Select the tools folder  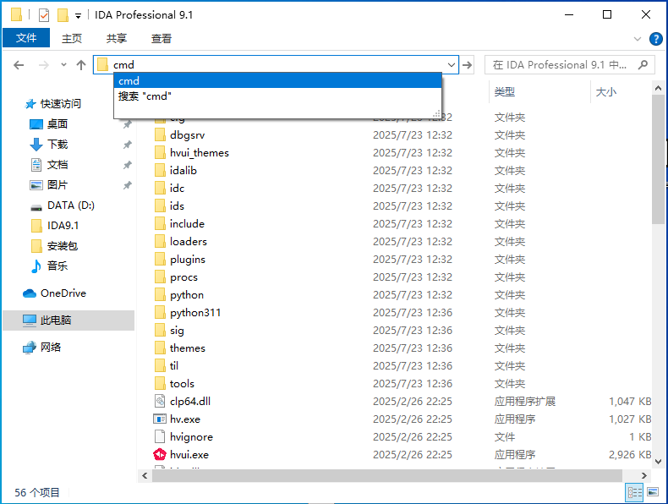[182, 383]
